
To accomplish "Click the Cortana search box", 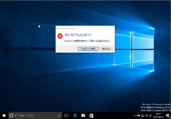I will pyautogui.click(x=35, y=115).
